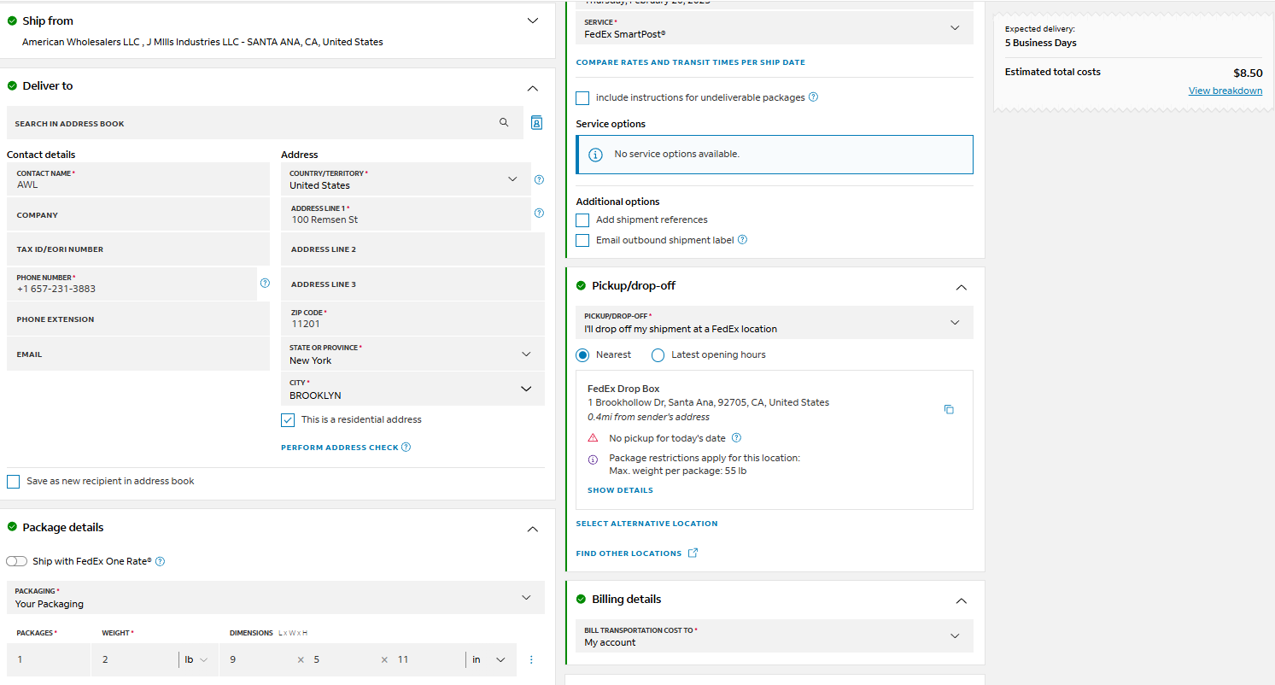Open the State or Province dropdown
The image size is (1275, 685).
click(x=412, y=354)
